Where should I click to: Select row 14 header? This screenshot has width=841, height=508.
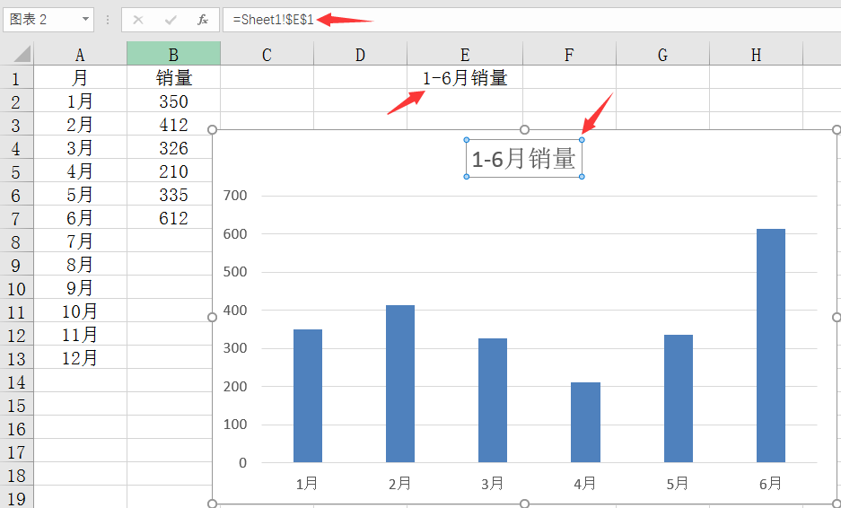point(17,382)
